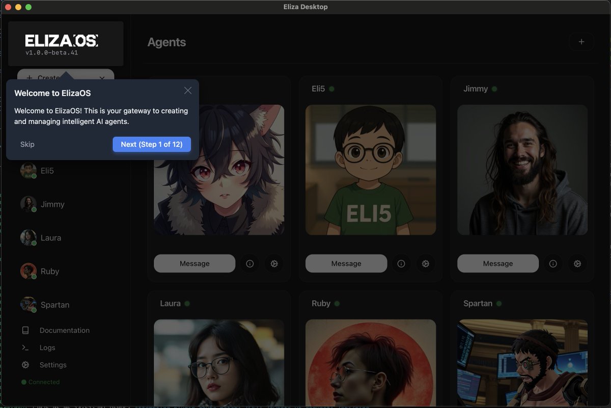The width and height of the screenshot is (611, 408).
Task: Click the Documentation book icon
Action: (25, 330)
